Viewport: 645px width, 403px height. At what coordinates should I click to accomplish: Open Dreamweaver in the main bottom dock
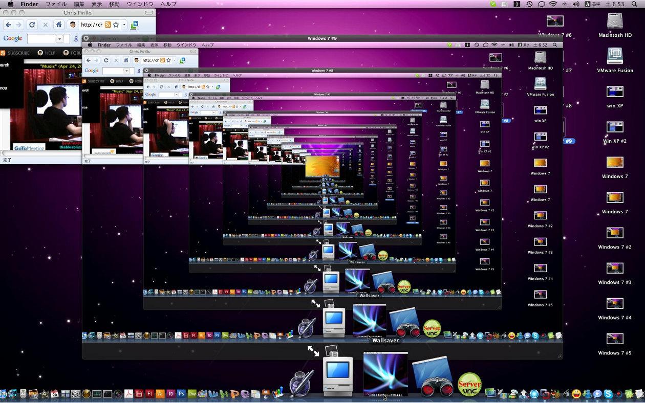pos(192,394)
